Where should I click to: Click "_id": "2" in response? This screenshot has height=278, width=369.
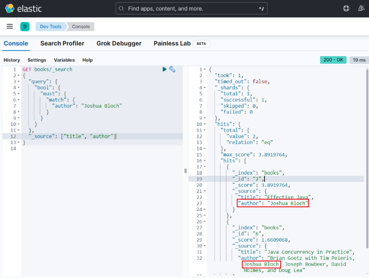248,179
